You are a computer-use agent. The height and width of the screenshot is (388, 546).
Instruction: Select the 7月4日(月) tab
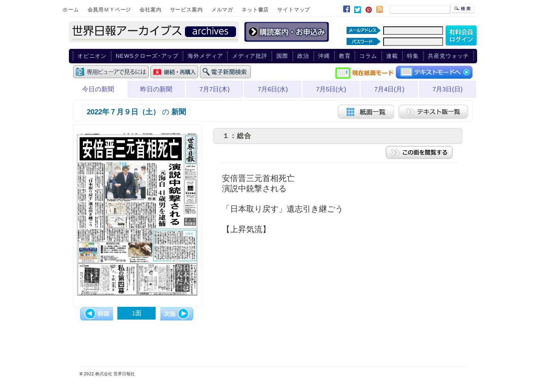(x=390, y=89)
